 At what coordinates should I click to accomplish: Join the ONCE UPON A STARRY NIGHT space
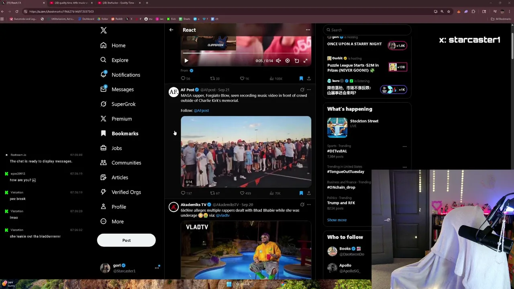pyautogui.click(x=398, y=46)
